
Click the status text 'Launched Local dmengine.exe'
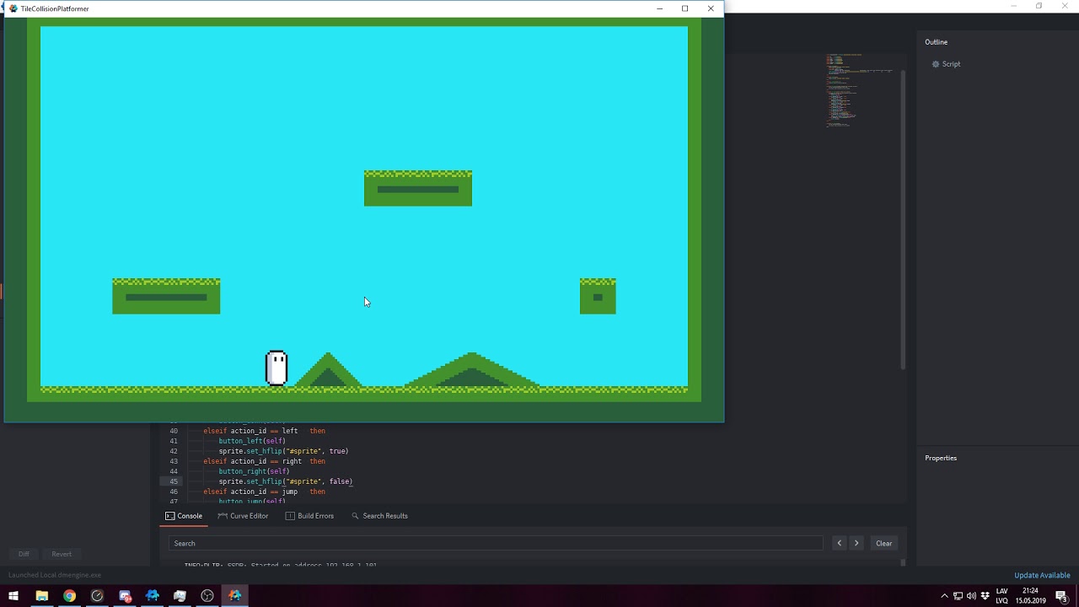click(x=55, y=575)
